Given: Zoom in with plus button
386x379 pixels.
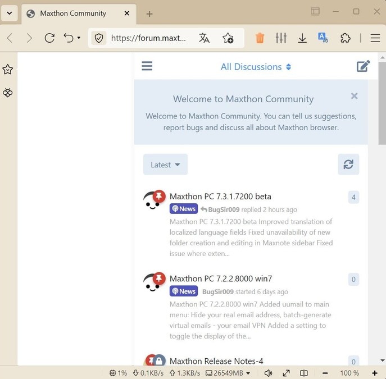Looking at the screenshot, I should (375, 373).
